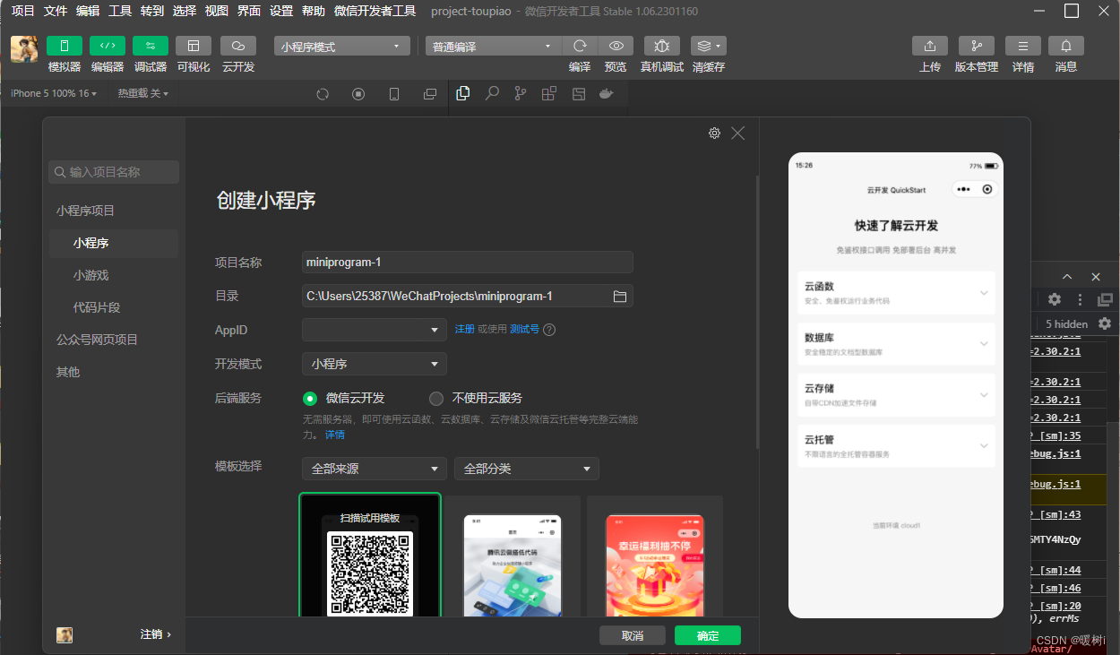Open 版本管理 version control
This screenshot has width=1120, height=655.
tap(977, 46)
